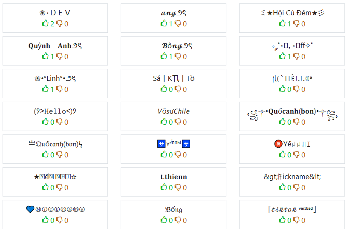Dislike the tiktok verified nickname
This screenshot has height=231, width=347.
(296, 220)
